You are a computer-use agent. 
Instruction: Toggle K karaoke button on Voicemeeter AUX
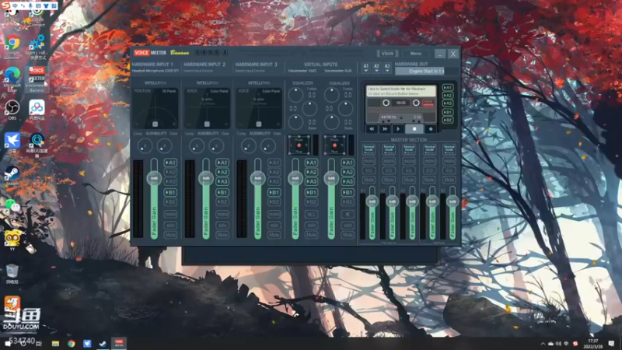pyautogui.click(x=348, y=215)
